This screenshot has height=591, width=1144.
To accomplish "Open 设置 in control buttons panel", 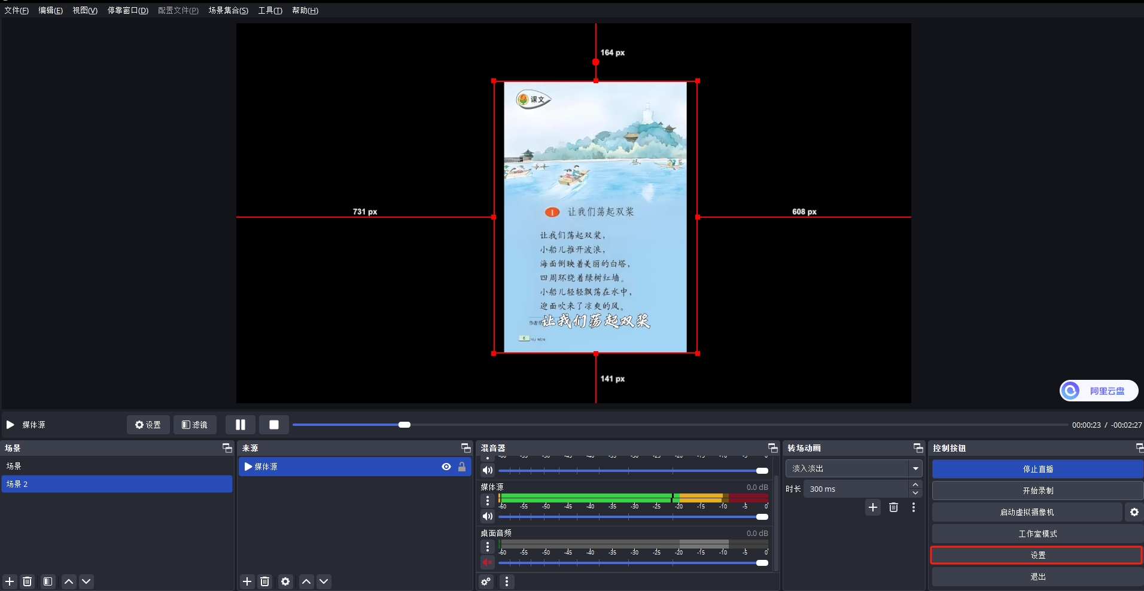I will click(1037, 555).
